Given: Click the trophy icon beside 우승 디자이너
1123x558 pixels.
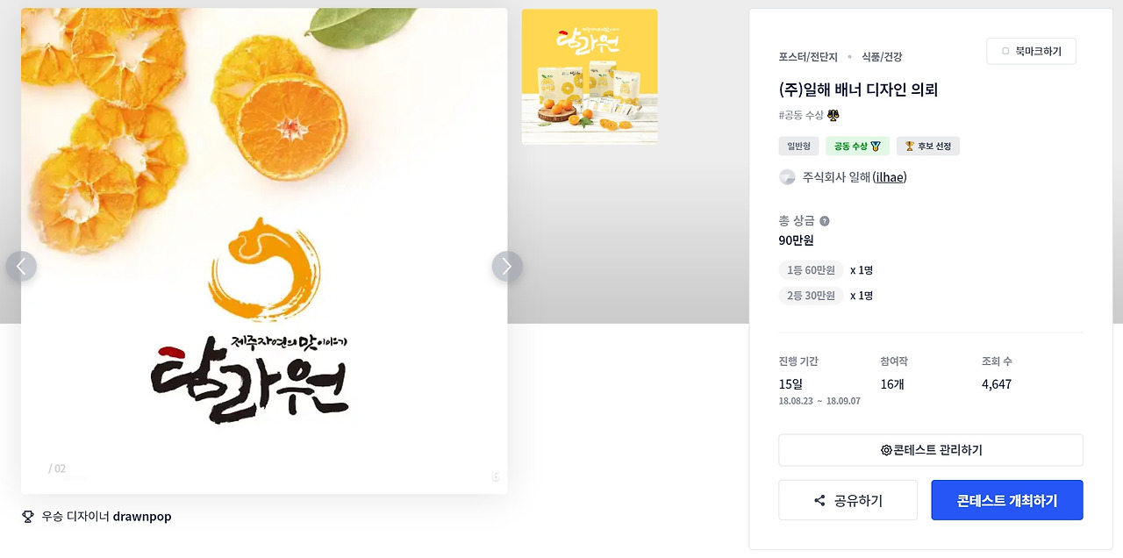Looking at the screenshot, I should pyautogui.click(x=28, y=517).
